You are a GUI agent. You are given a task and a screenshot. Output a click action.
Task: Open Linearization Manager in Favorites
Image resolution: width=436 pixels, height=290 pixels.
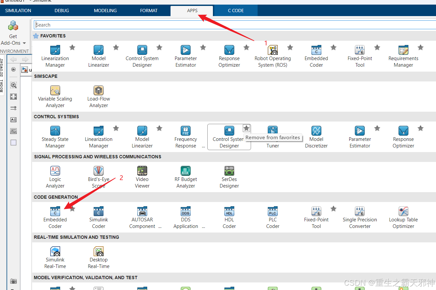pos(55,56)
